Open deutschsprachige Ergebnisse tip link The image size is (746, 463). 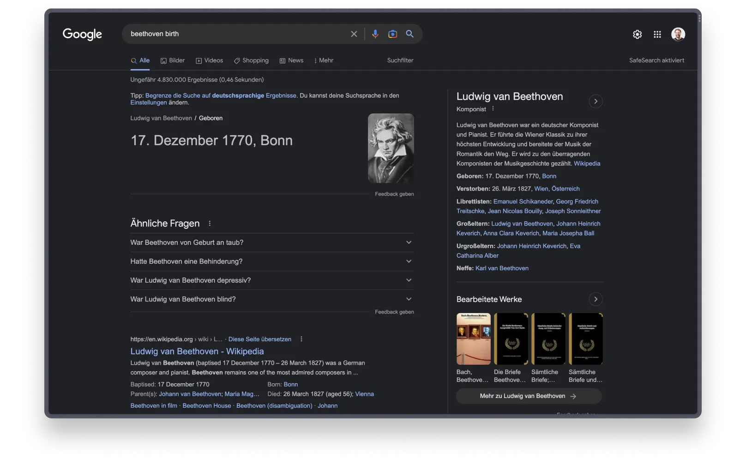tap(221, 95)
